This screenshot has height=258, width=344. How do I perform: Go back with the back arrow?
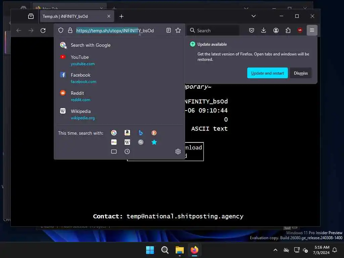click(19, 31)
